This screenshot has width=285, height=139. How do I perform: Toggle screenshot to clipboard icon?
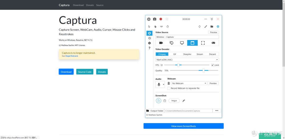coord(165,101)
